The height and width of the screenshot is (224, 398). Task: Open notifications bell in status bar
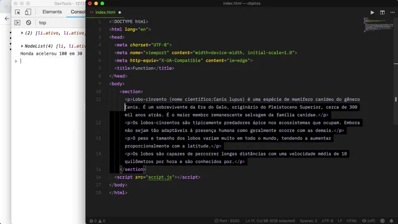click(391, 221)
